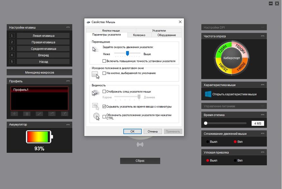Expand the Управление питанием panel
Viewport: 282px width, 189px height.
pos(263,106)
